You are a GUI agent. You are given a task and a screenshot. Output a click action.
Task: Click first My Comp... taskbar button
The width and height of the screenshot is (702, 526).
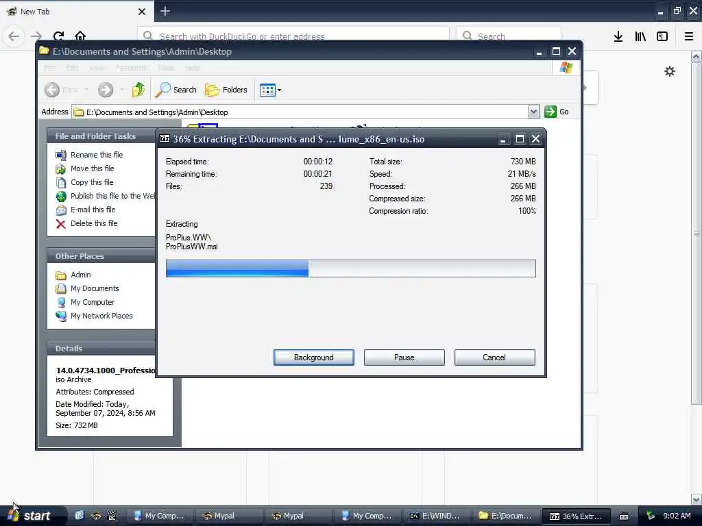pyautogui.click(x=158, y=516)
